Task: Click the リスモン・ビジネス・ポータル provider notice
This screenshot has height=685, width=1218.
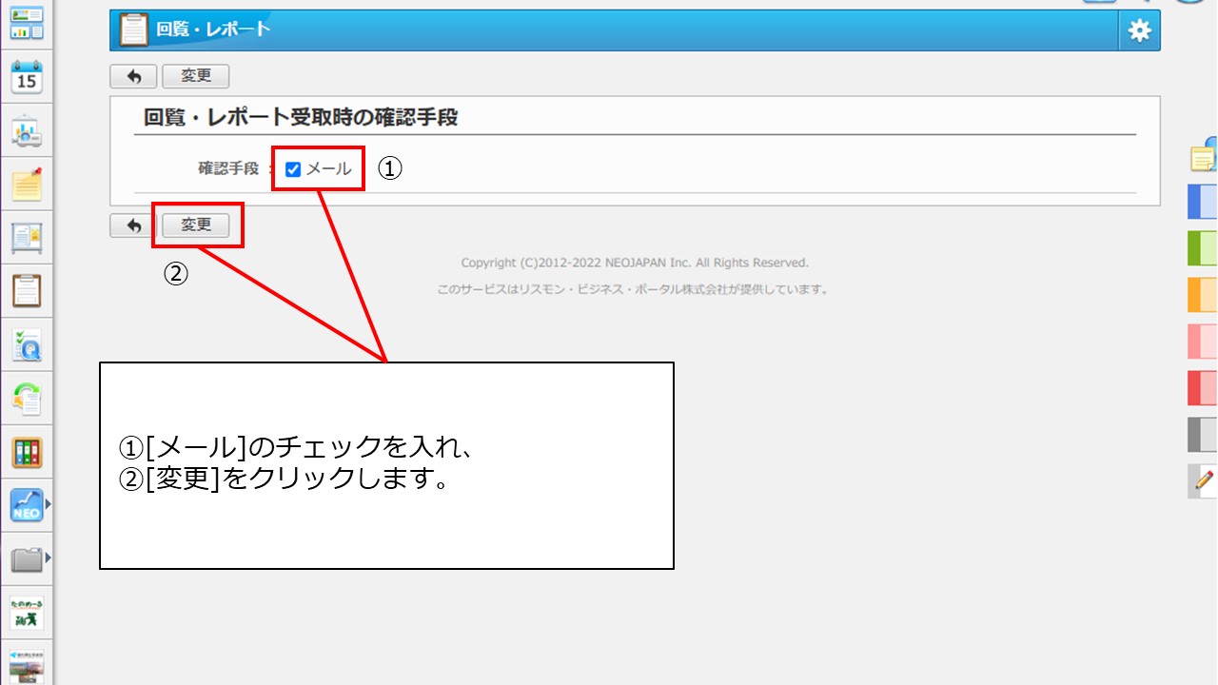Action: 634,289
